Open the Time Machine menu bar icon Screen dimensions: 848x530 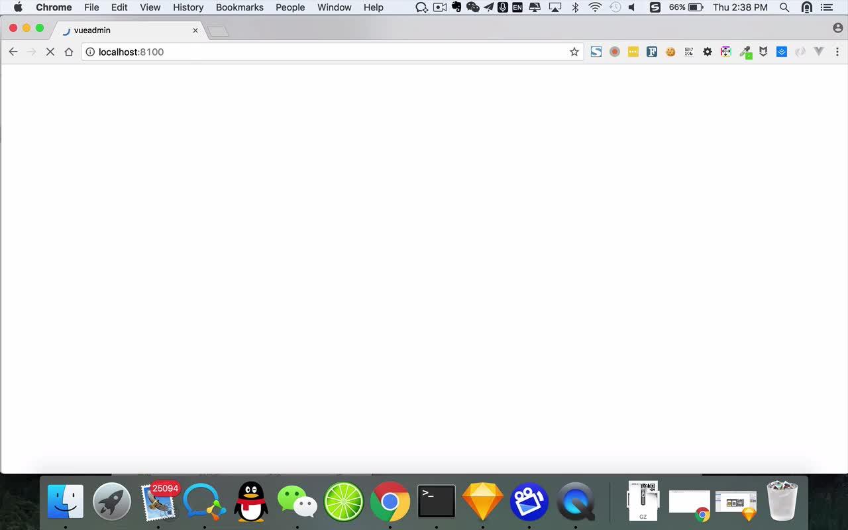(x=615, y=7)
